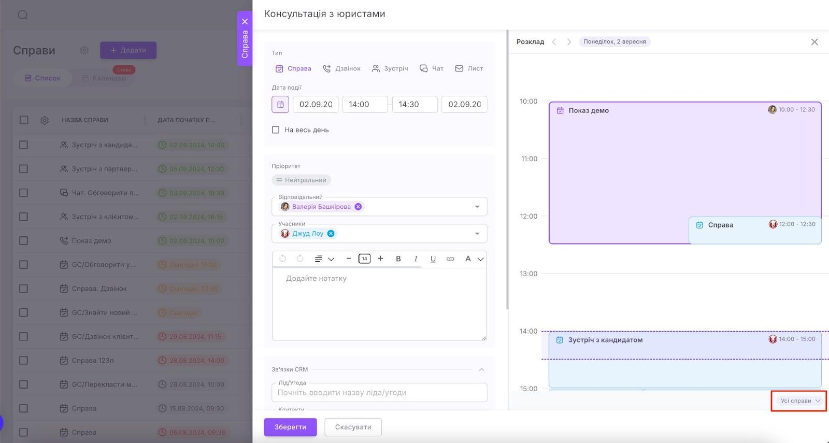
Task: Undo last note edit
Action: click(282, 259)
